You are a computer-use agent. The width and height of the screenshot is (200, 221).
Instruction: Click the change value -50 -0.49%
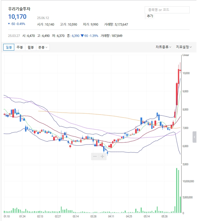(x=16, y=24)
